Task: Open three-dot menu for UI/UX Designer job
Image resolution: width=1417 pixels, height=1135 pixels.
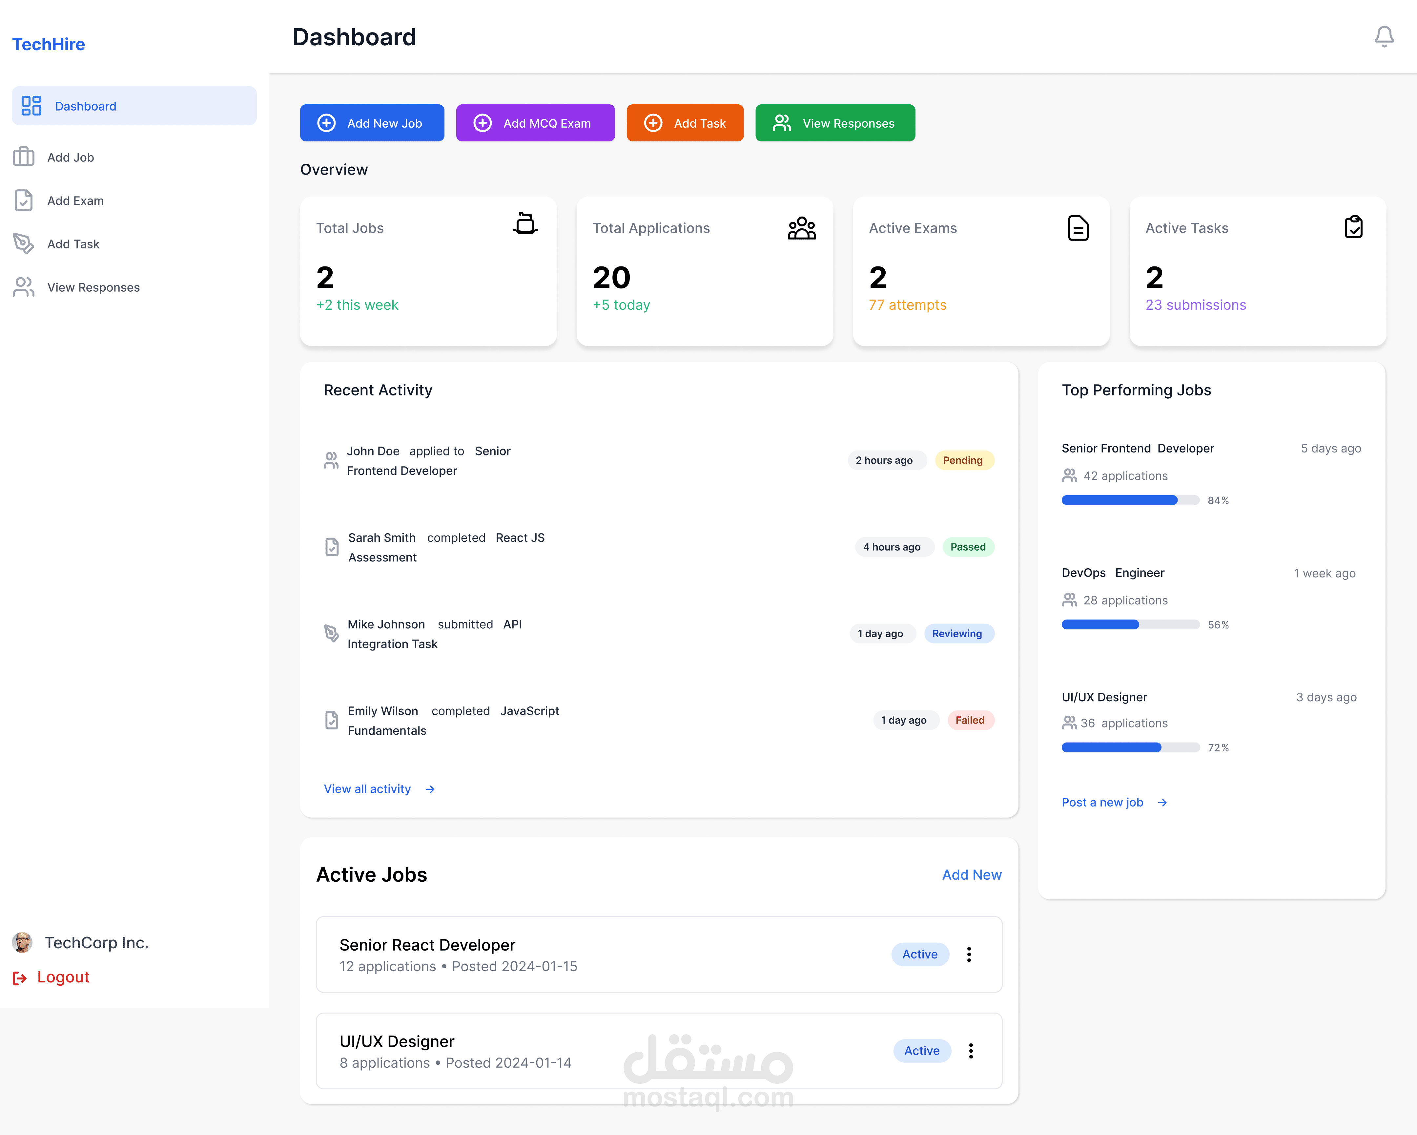Action: tap(971, 1051)
